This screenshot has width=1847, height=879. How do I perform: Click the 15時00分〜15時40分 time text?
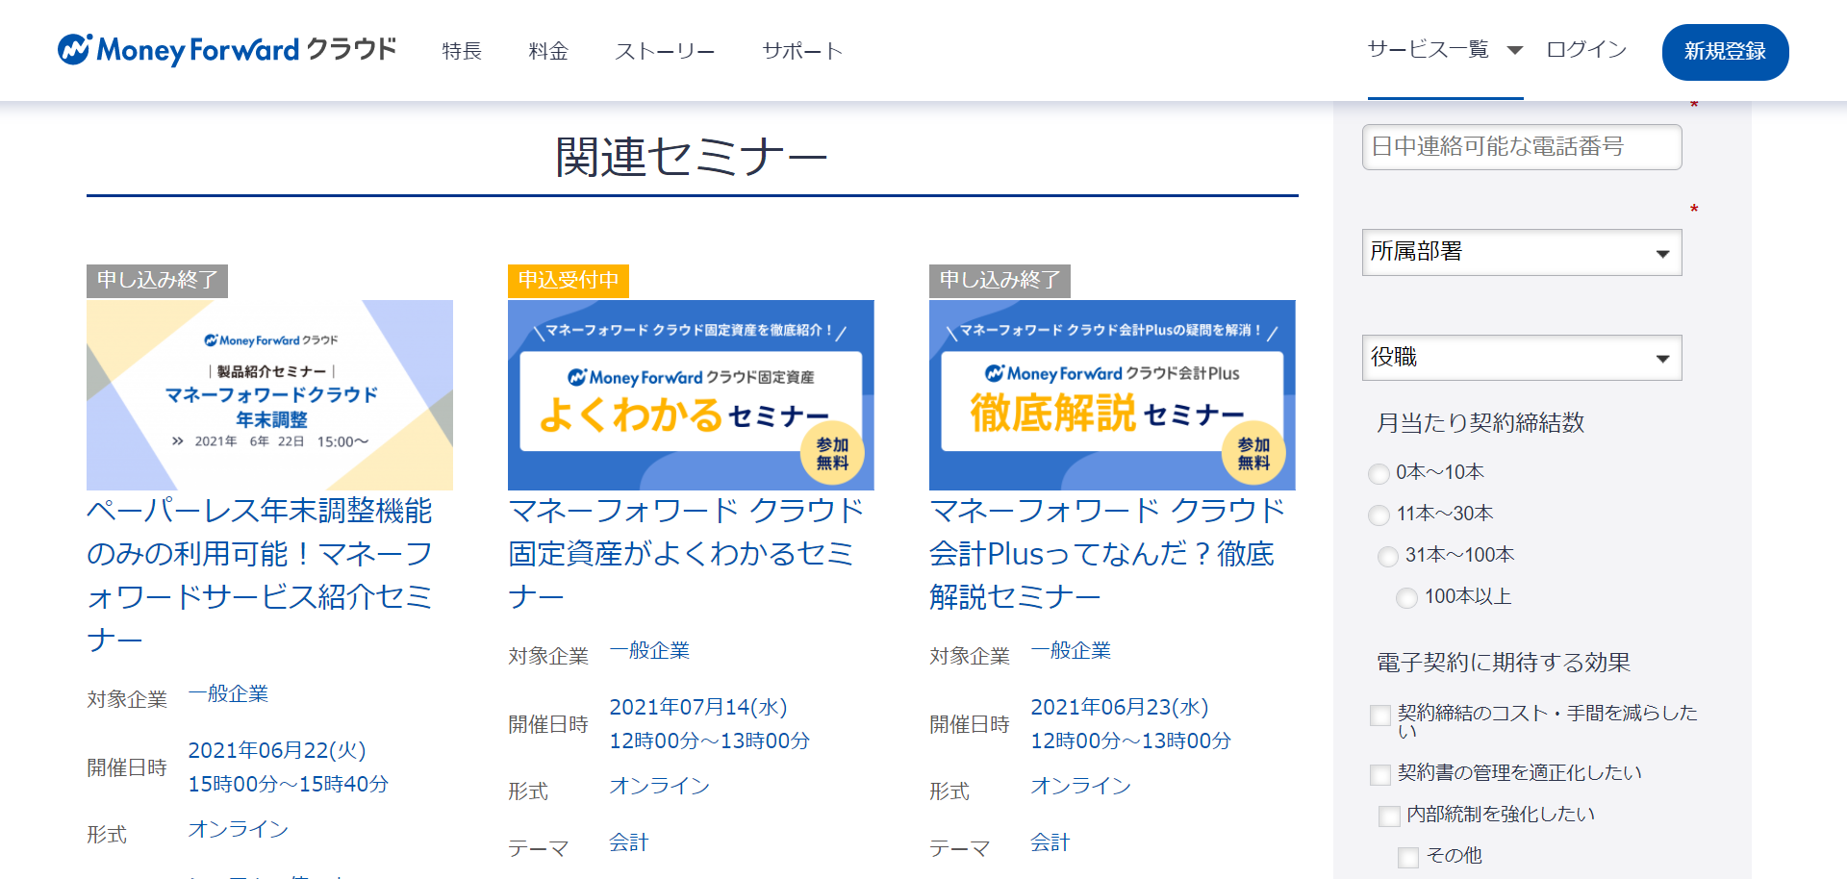point(289,784)
